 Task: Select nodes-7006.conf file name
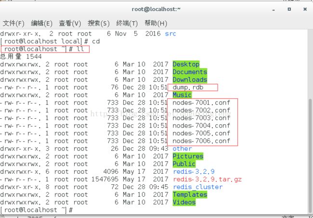[201, 141]
